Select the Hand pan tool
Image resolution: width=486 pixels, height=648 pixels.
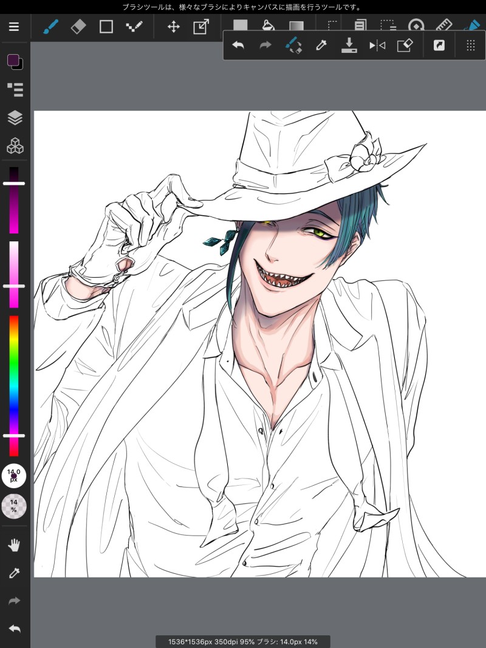click(x=14, y=545)
